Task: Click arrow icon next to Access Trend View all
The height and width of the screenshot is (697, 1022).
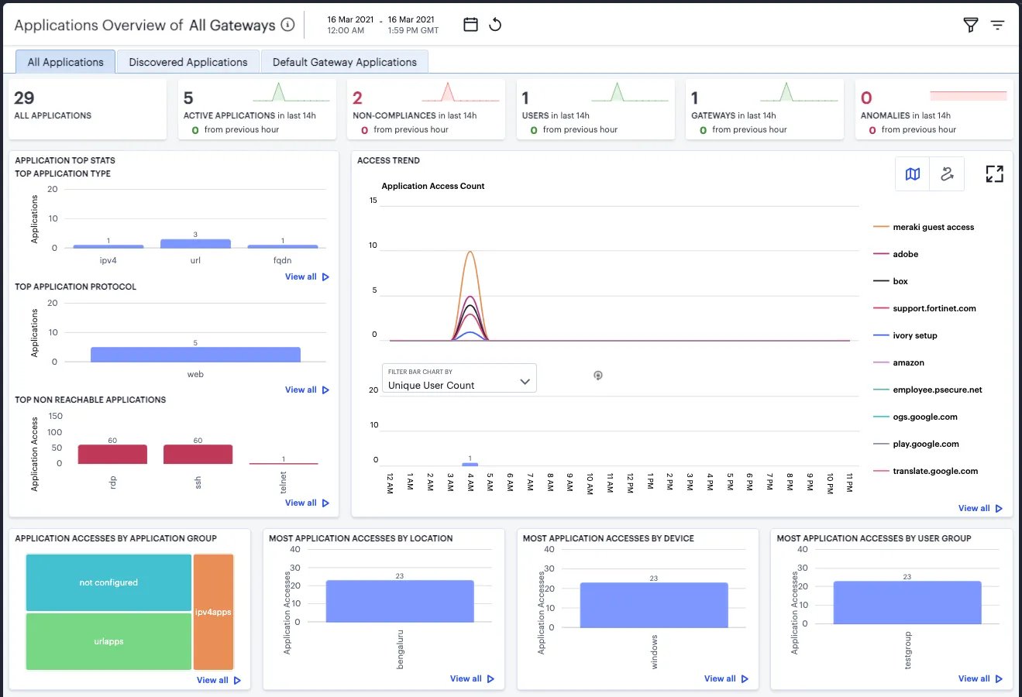Action: 999,509
